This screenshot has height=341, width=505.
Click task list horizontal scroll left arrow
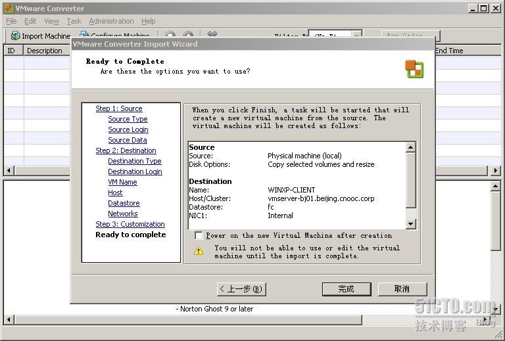pyautogui.click(x=9, y=171)
